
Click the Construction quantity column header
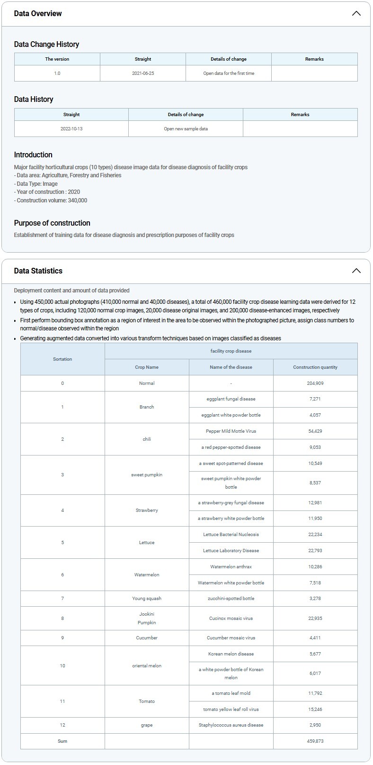point(315,367)
